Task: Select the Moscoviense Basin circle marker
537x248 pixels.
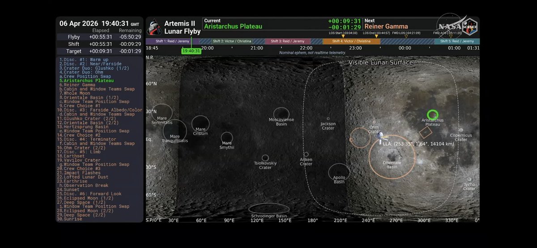Action: [281, 114]
